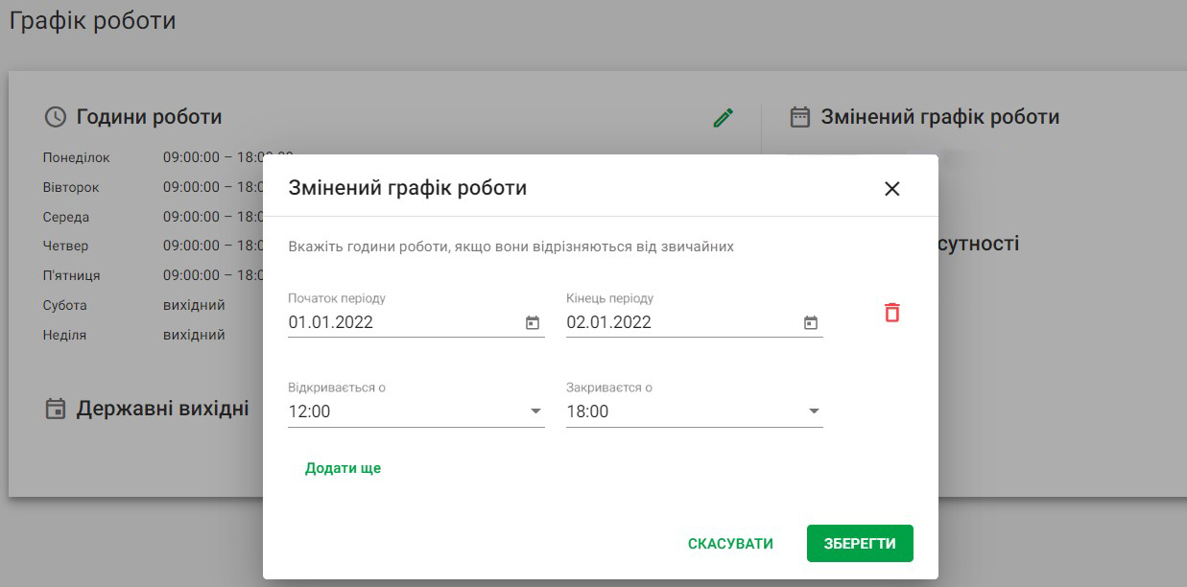Screen dimensions: 1187x587
Task: Expand the Відкривається о dropdown arrow
Action: (x=535, y=411)
